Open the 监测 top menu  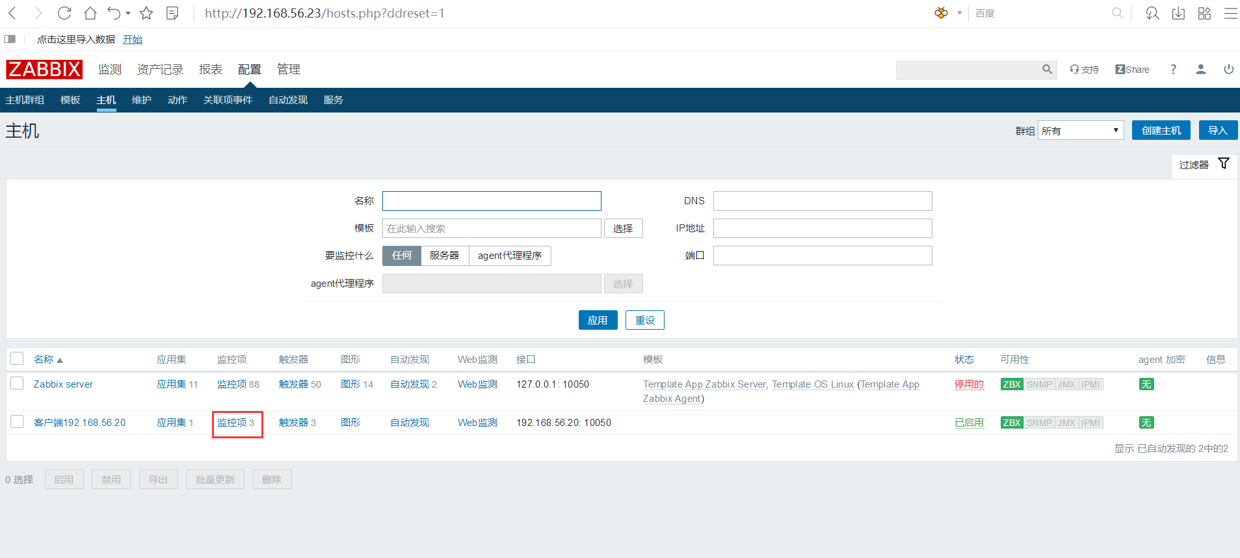coord(110,70)
